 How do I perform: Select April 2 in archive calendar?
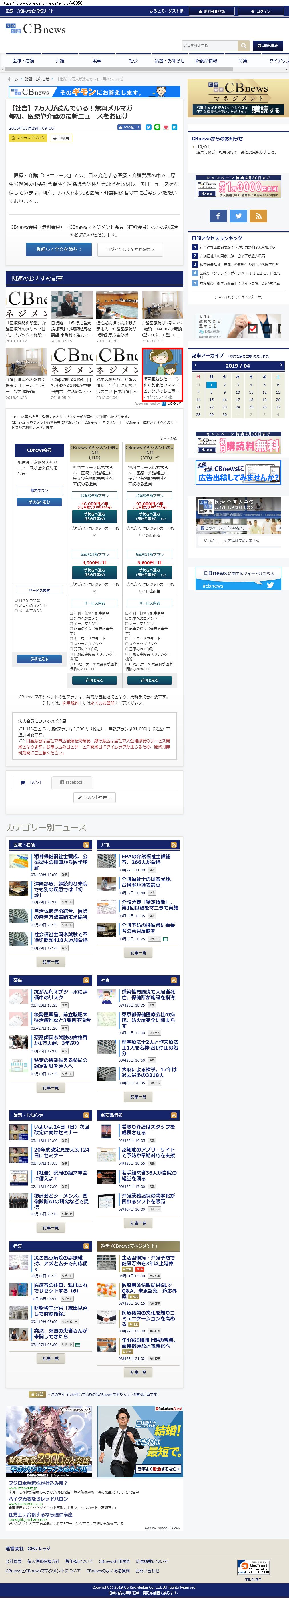click(224, 385)
